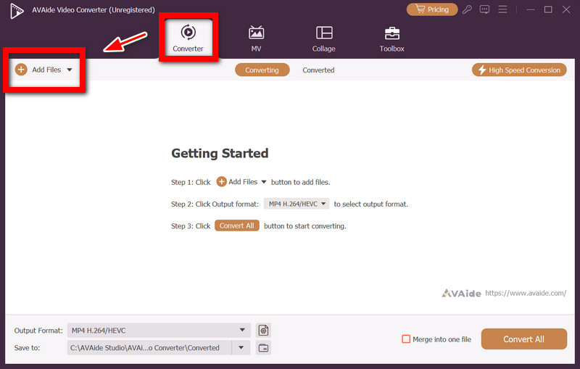Switch to the MV module

[x=256, y=38]
